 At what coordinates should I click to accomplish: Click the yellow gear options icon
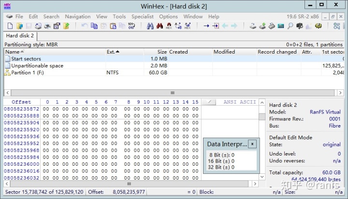[x=318, y=26]
